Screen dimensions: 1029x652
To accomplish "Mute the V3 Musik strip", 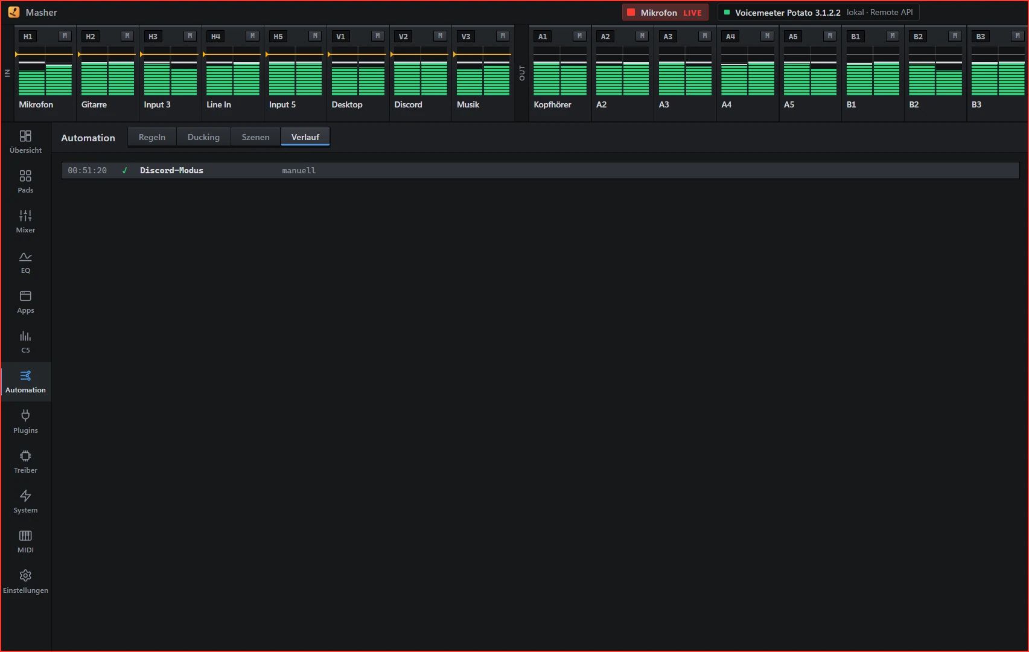I will [x=502, y=36].
